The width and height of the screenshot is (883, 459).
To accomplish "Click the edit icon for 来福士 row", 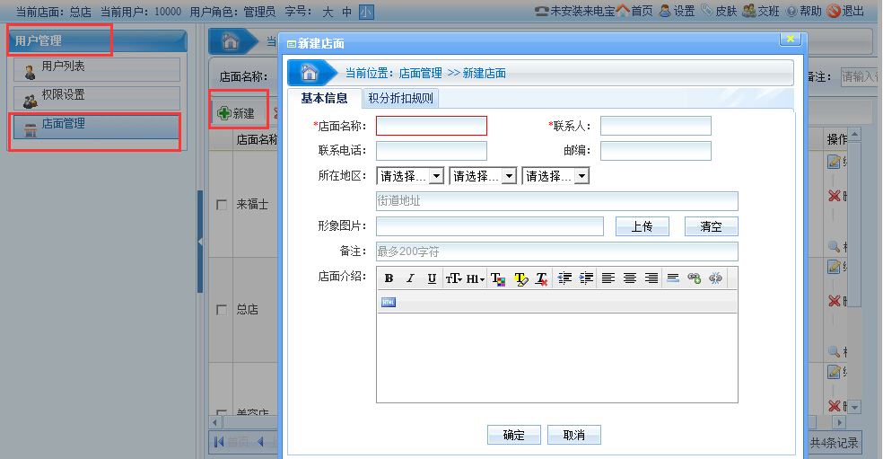I will [x=834, y=162].
